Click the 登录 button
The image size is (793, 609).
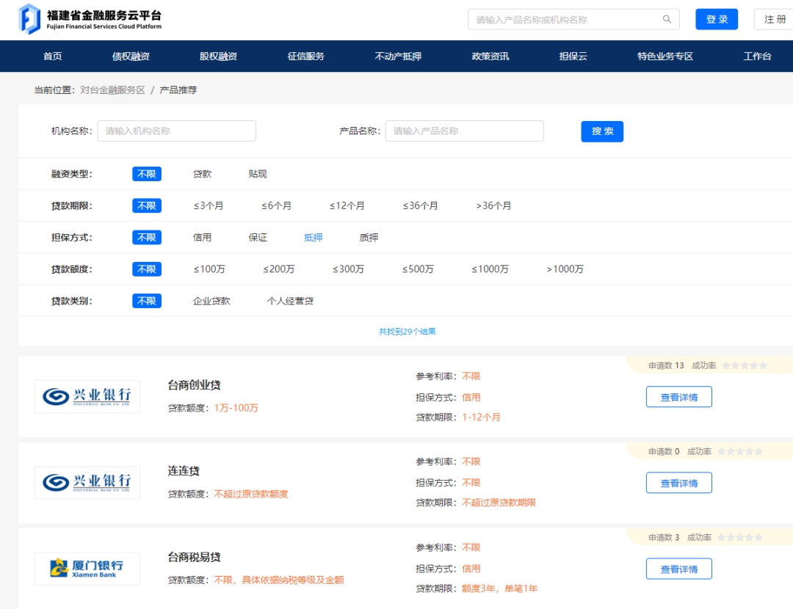coord(716,20)
